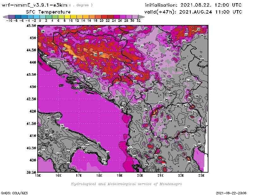Select the 'initialisation: 2021.08.22. 12:00 UTC' text
Image resolution: width=253 pixels, height=195 pixels.
(193, 5)
